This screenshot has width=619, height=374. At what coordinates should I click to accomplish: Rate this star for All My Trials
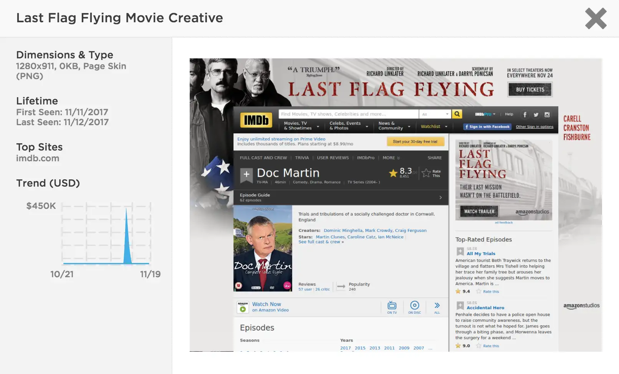(x=478, y=291)
